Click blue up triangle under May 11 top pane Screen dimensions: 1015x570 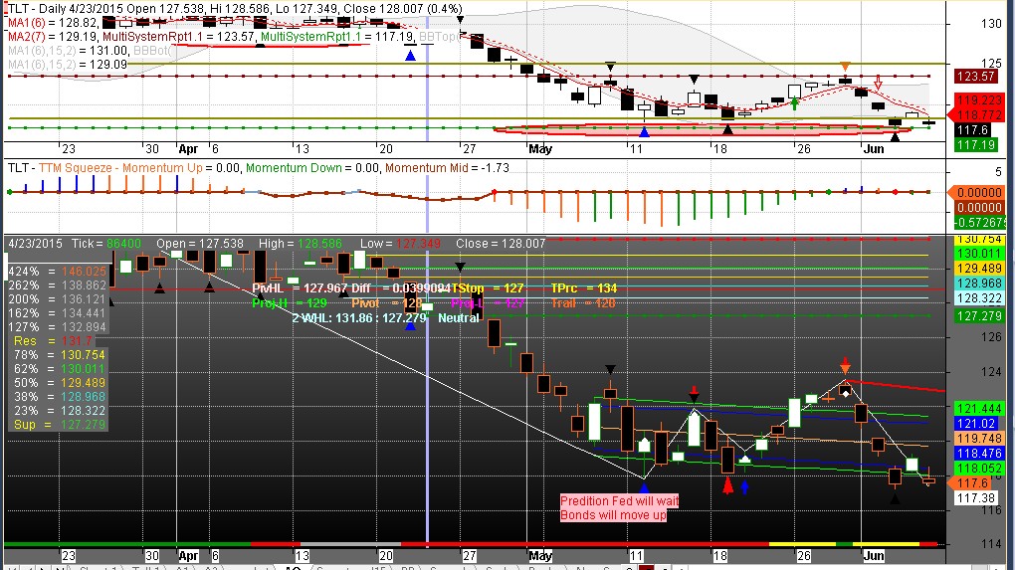tap(644, 132)
